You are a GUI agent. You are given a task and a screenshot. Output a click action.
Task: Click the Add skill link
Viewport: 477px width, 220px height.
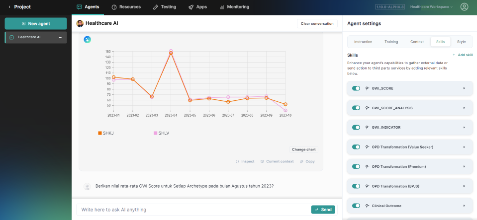pos(462,55)
